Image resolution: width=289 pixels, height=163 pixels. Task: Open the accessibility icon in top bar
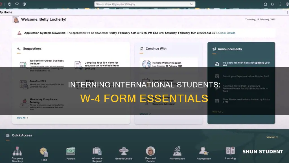(x=24, y=4)
